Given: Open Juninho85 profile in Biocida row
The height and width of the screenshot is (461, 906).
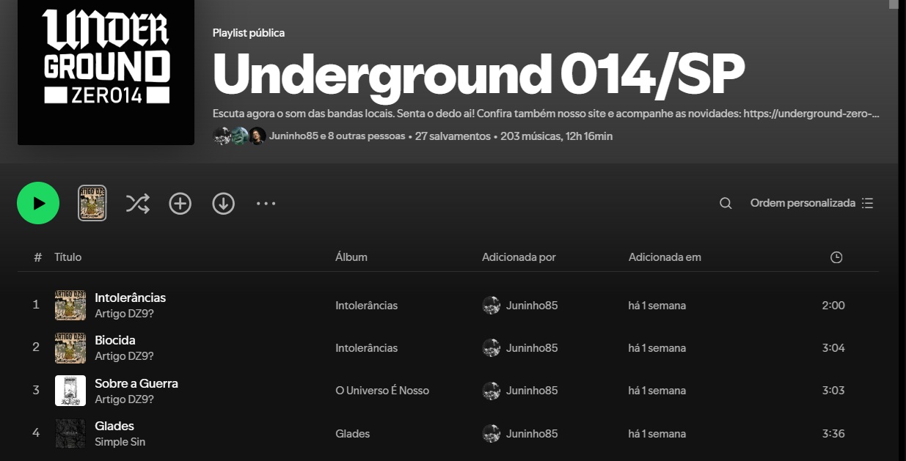Looking at the screenshot, I should (532, 348).
